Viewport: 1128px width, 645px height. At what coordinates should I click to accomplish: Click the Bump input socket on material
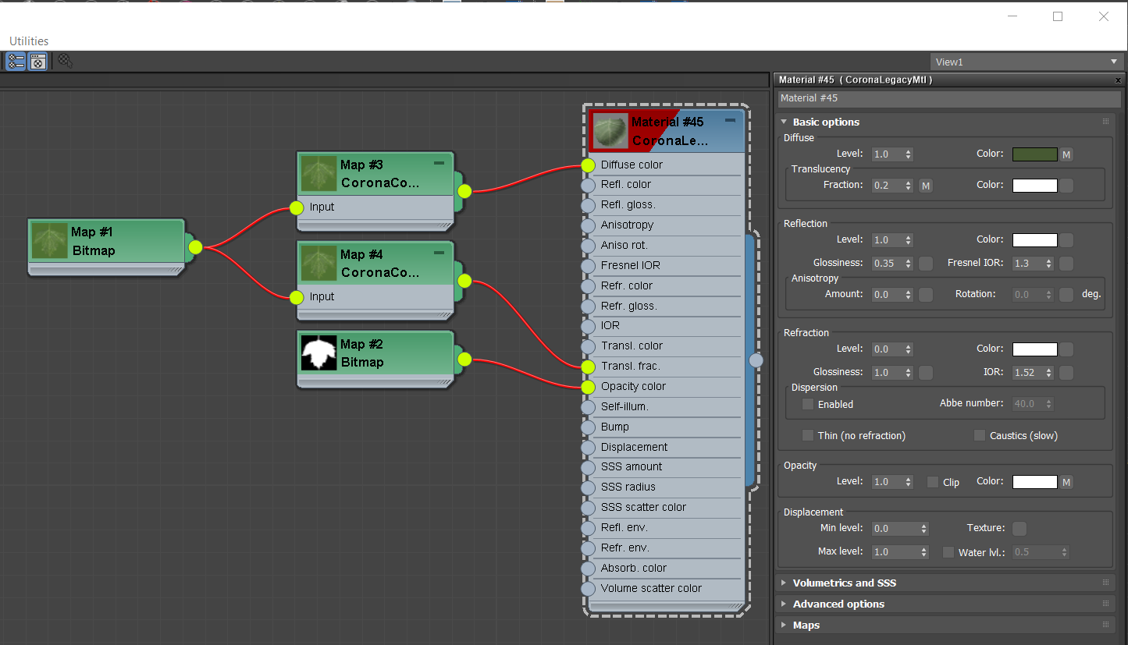[589, 427]
